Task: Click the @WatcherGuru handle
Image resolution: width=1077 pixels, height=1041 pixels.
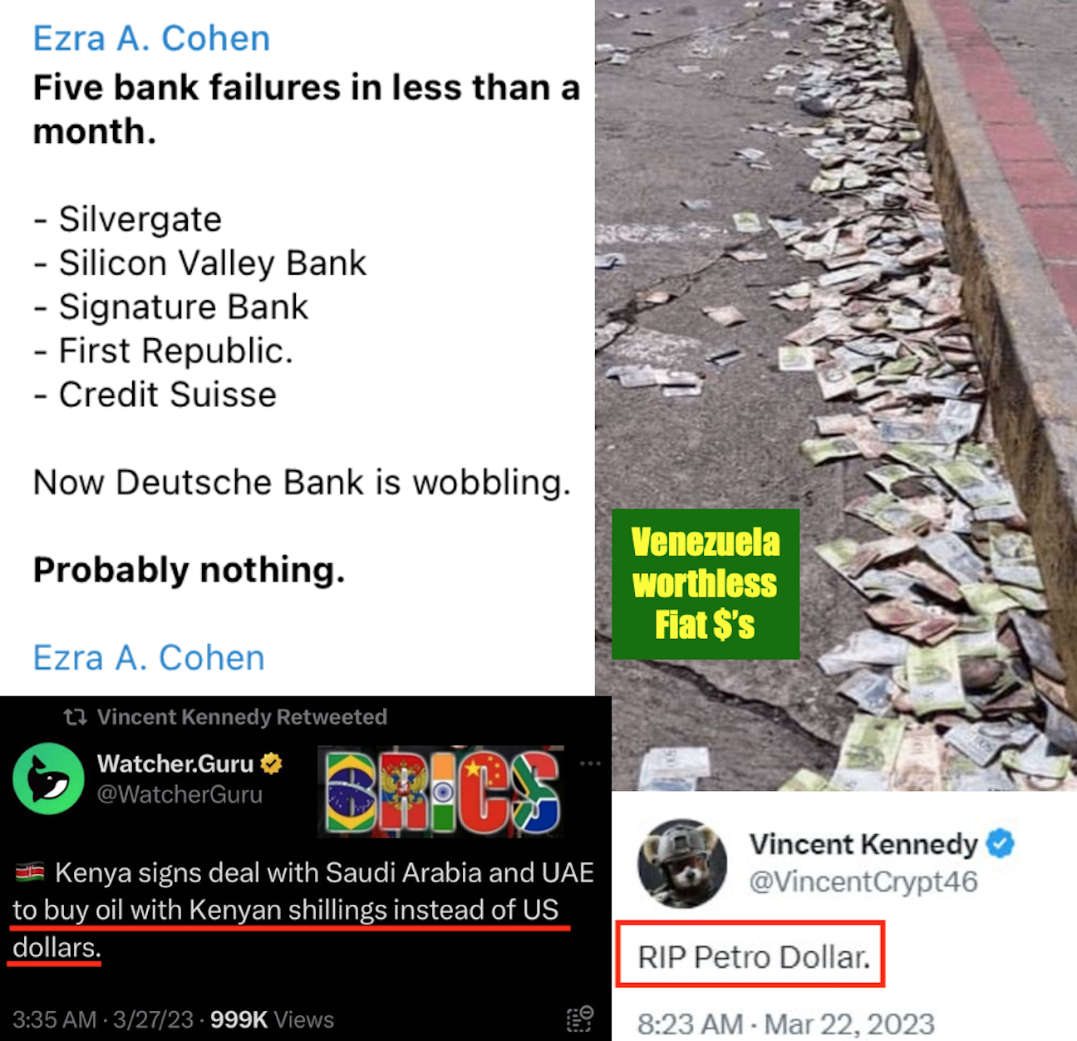Action: click(179, 795)
